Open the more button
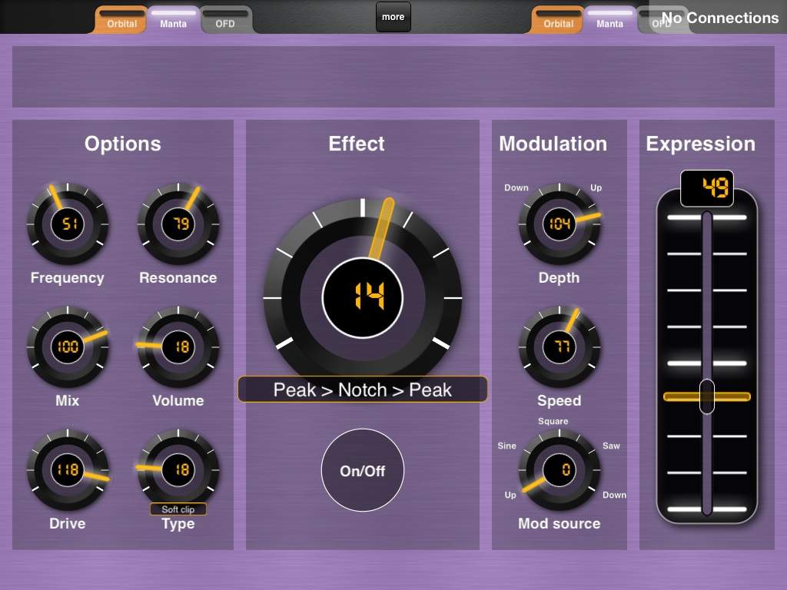 click(393, 17)
